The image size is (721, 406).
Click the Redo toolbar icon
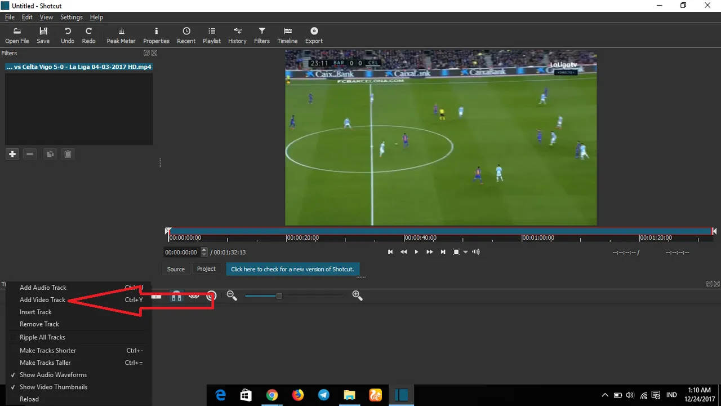point(88,36)
